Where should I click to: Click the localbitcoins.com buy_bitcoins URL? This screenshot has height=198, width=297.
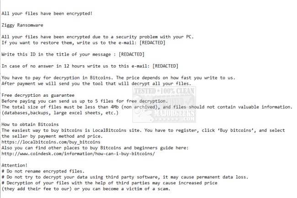pos(45,142)
